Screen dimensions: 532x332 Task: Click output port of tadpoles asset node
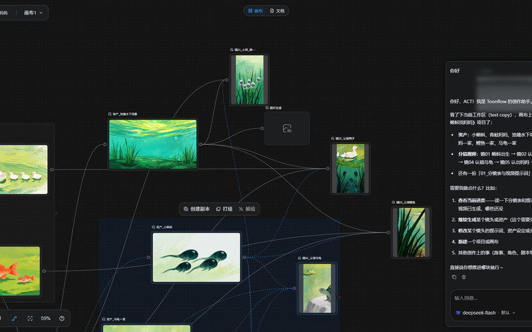[244, 257]
